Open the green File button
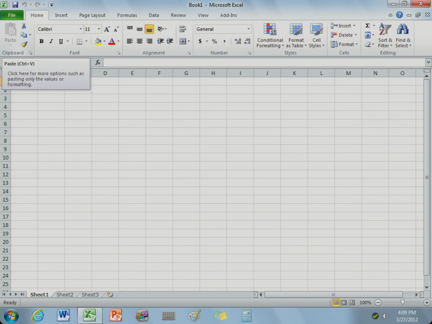 (x=12, y=15)
